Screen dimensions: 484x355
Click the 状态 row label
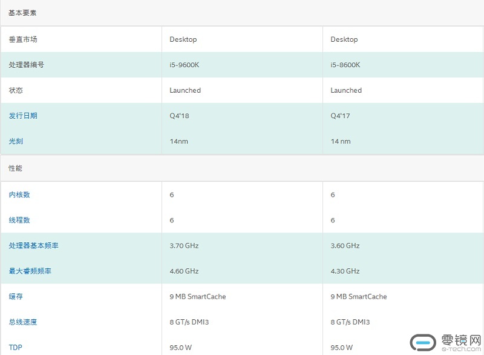tap(16, 90)
